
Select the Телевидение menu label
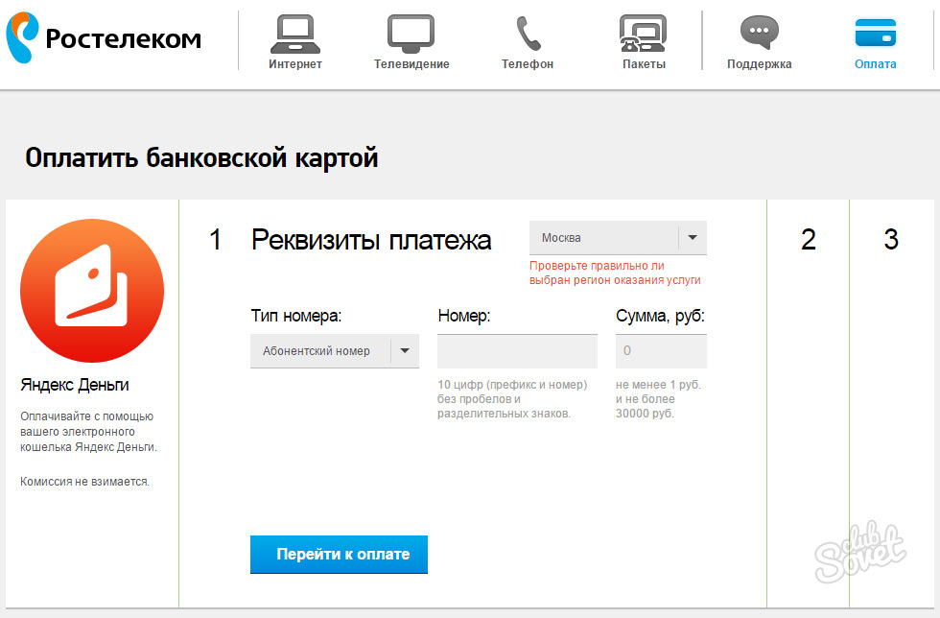tap(411, 64)
